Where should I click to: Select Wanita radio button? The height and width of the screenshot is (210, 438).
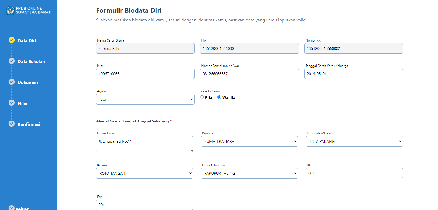click(219, 97)
